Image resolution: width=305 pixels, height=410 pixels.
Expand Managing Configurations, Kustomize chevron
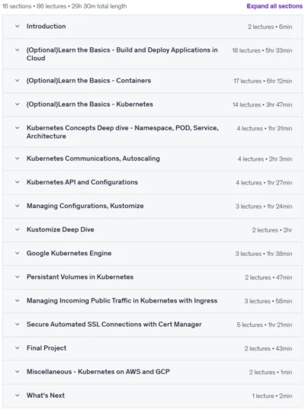(x=18, y=206)
